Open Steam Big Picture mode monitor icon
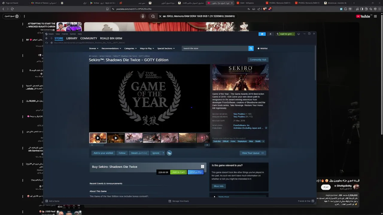The image size is (383, 215). coord(298,34)
